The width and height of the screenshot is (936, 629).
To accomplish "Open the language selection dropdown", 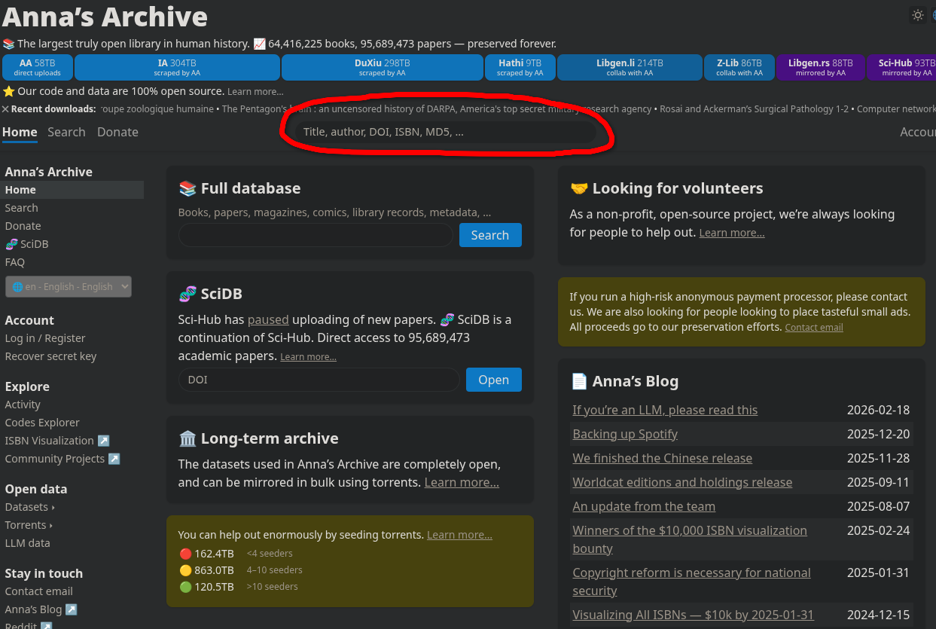I will click(69, 287).
